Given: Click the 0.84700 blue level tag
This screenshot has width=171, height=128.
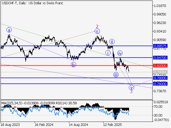Looking at the screenshot, I should (161, 58).
